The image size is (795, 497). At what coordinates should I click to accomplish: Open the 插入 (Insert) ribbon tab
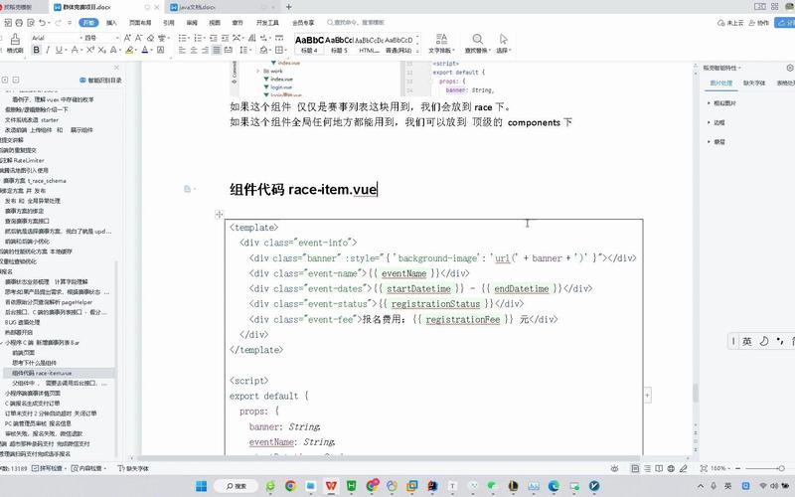click(x=111, y=22)
